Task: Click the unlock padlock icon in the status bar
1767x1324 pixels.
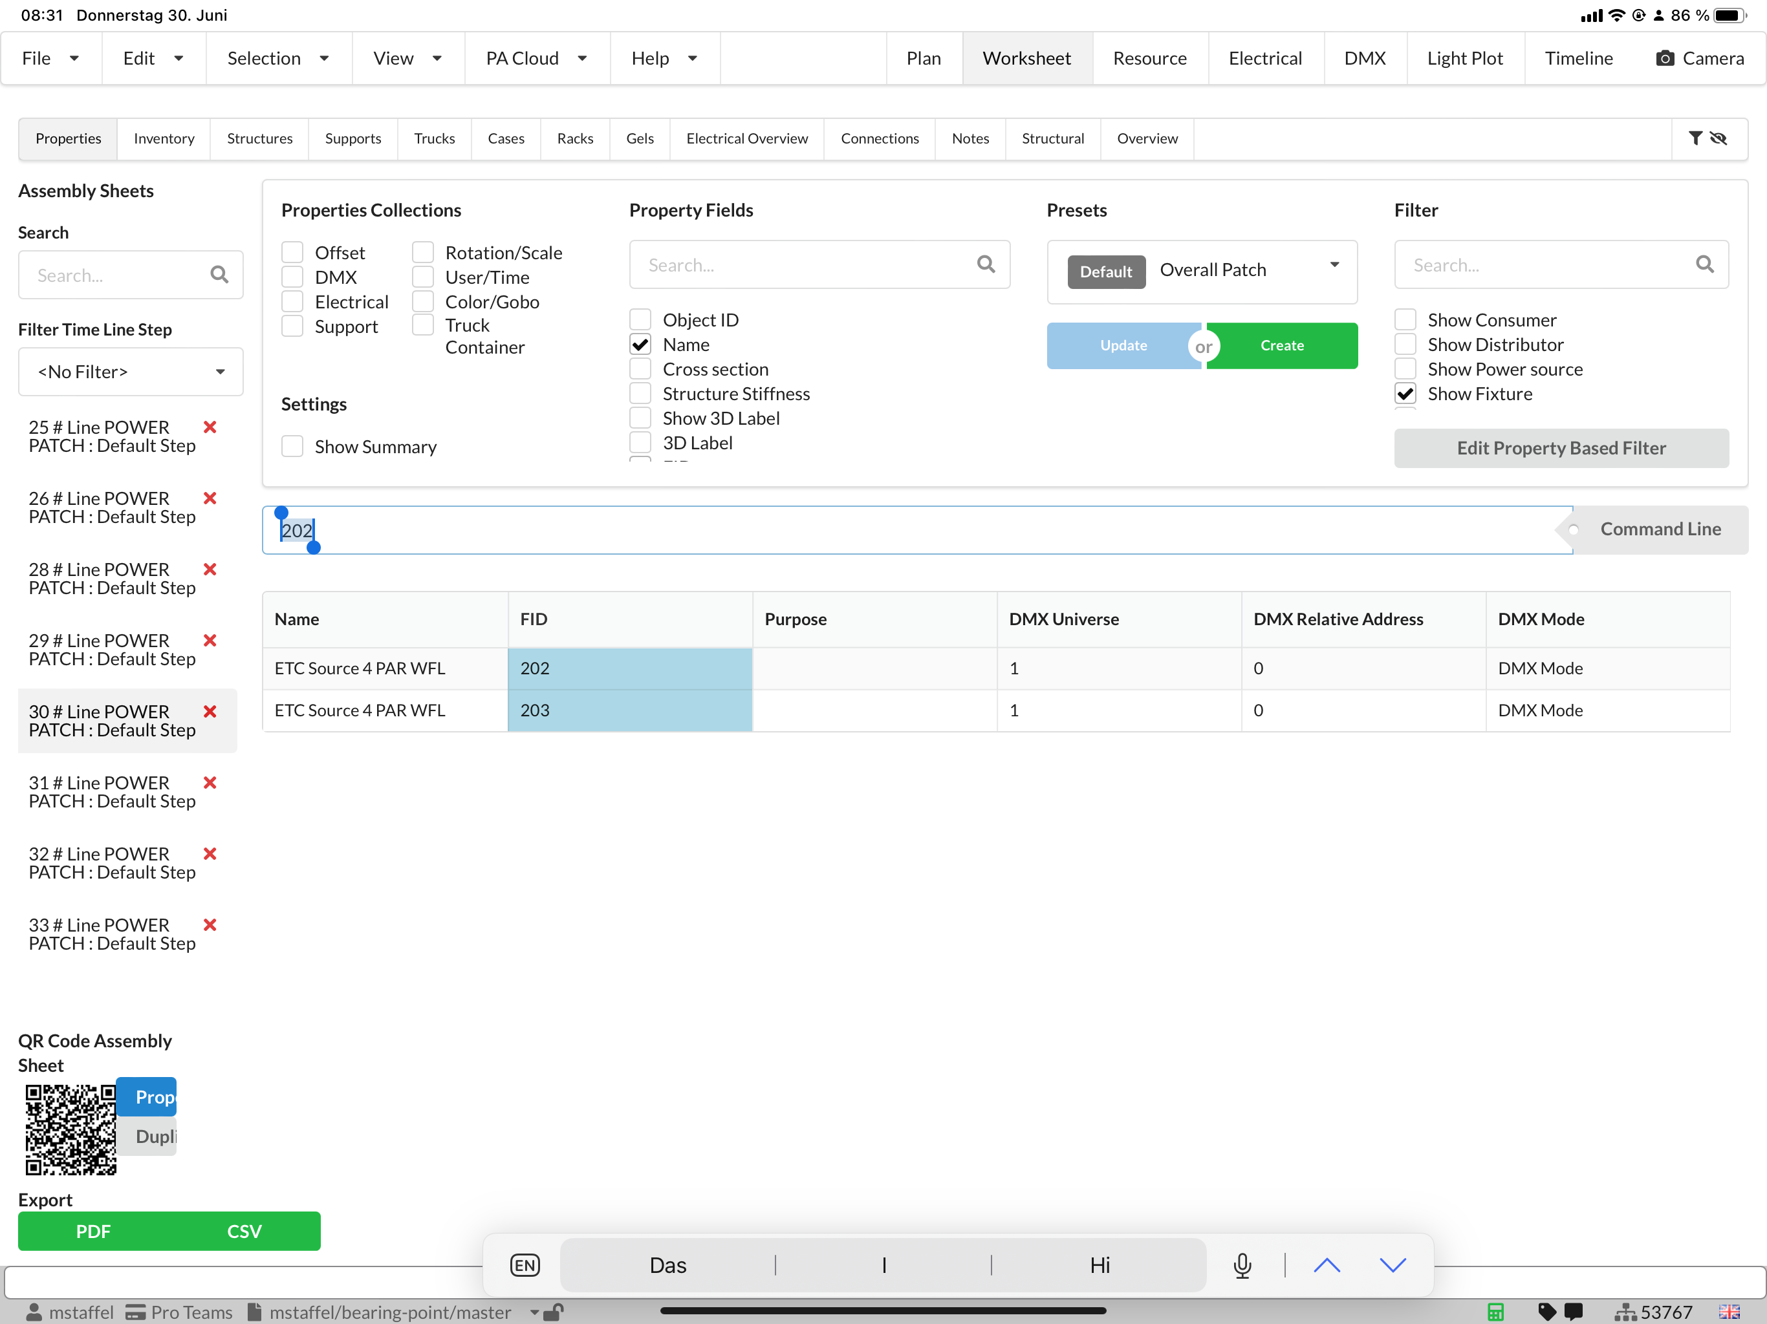Action: tap(554, 1311)
